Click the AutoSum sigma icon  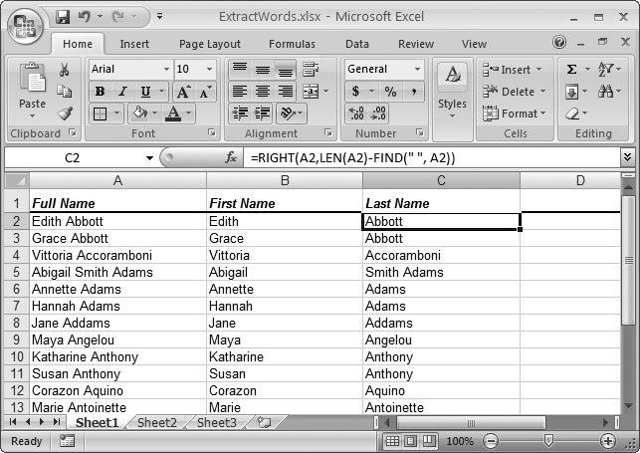(x=572, y=70)
